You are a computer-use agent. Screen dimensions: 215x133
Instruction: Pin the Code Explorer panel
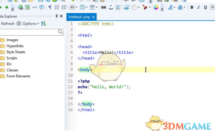(x=56, y=16)
